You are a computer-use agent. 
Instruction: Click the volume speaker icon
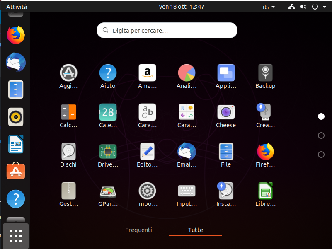(x=303, y=7)
